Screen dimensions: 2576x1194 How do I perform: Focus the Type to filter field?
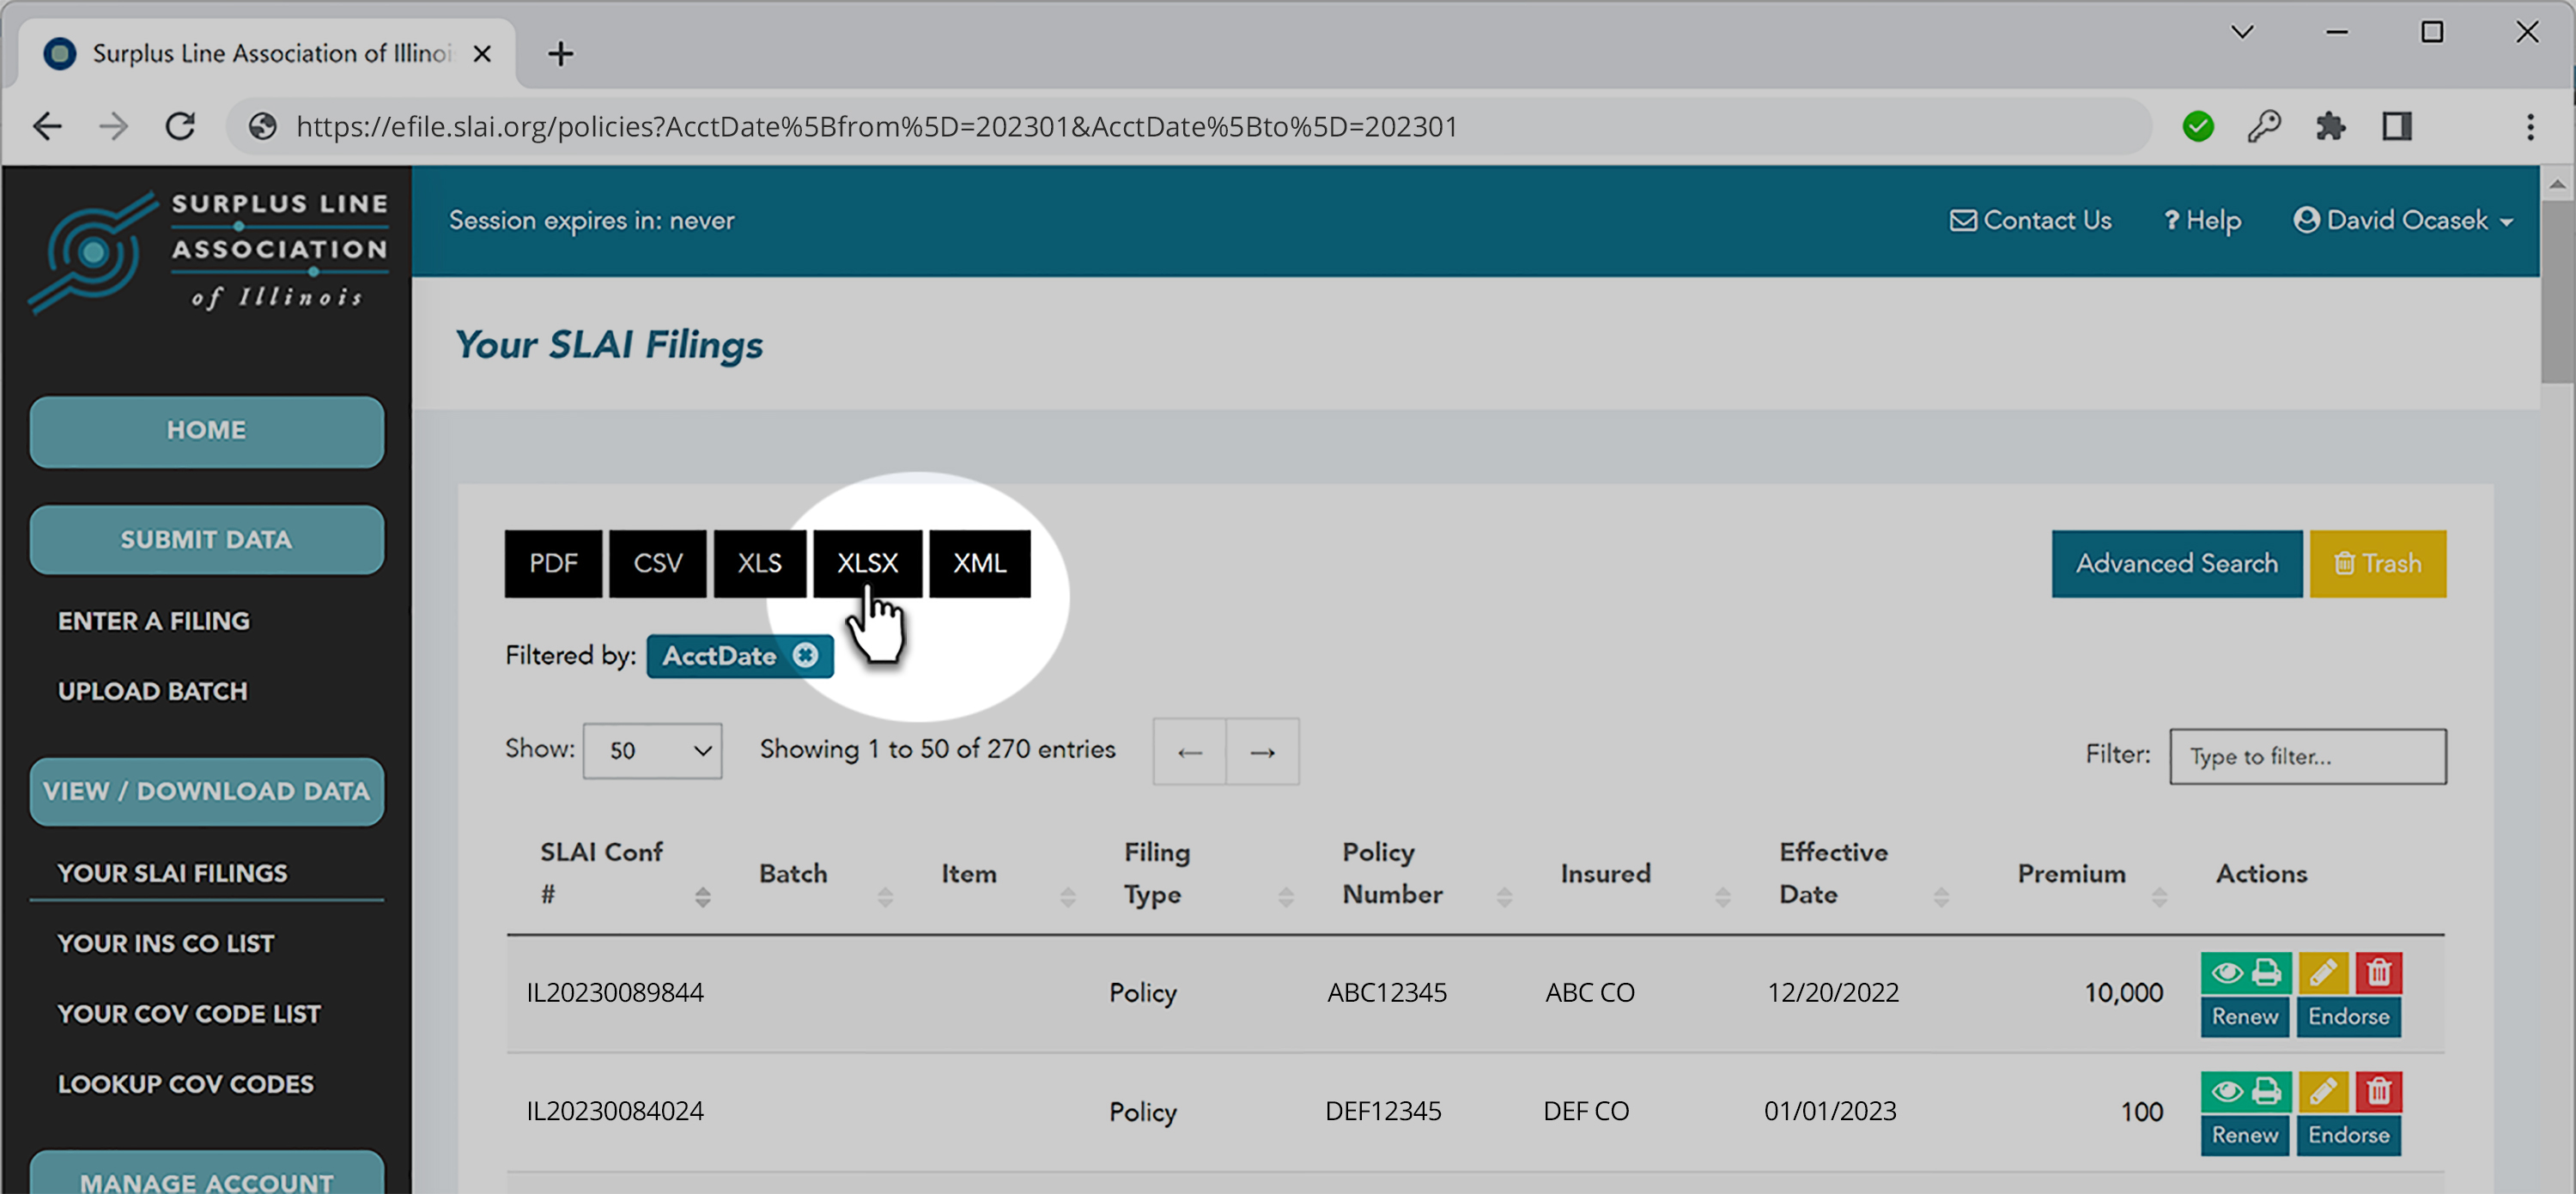point(2308,757)
